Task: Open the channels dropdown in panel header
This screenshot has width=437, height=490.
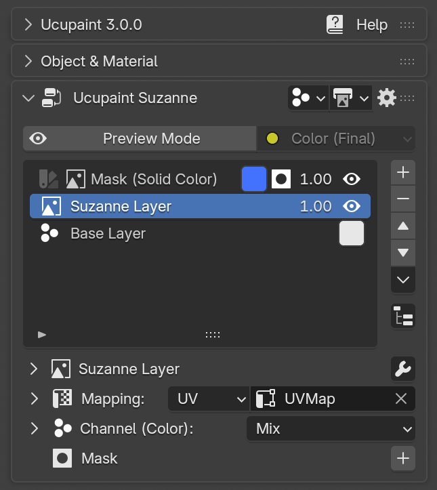Action: (308, 98)
